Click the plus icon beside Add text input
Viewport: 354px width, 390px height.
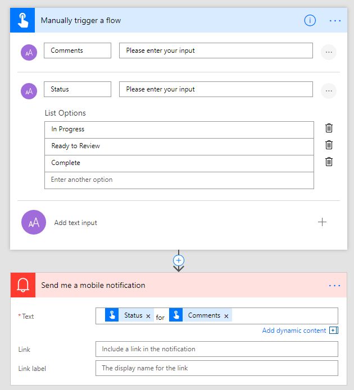pyautogui.click(x=322, y=222)
